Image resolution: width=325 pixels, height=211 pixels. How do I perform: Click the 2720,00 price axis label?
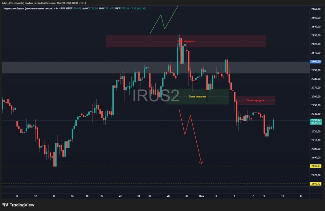point(316,131)
